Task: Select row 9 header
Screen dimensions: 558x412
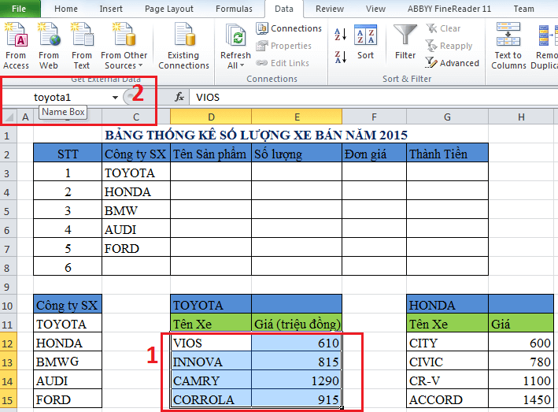Action: 7,286
